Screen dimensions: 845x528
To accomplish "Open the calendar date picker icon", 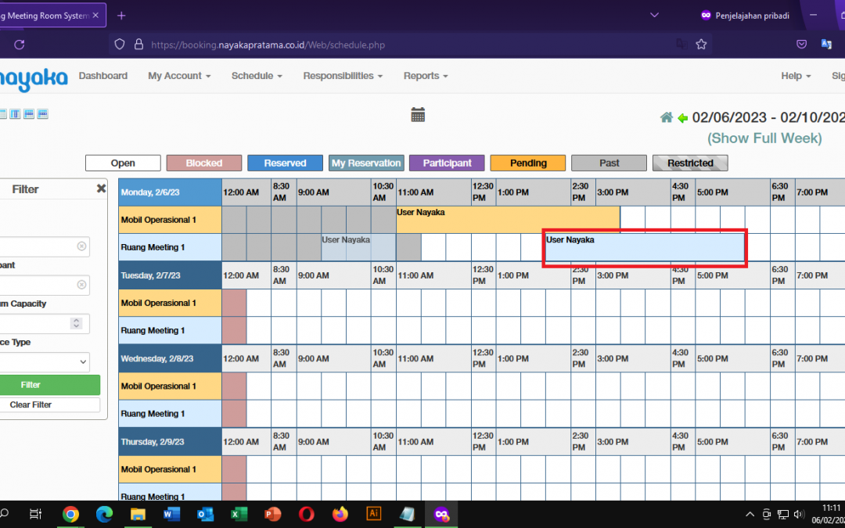I will tap(418, 115).
